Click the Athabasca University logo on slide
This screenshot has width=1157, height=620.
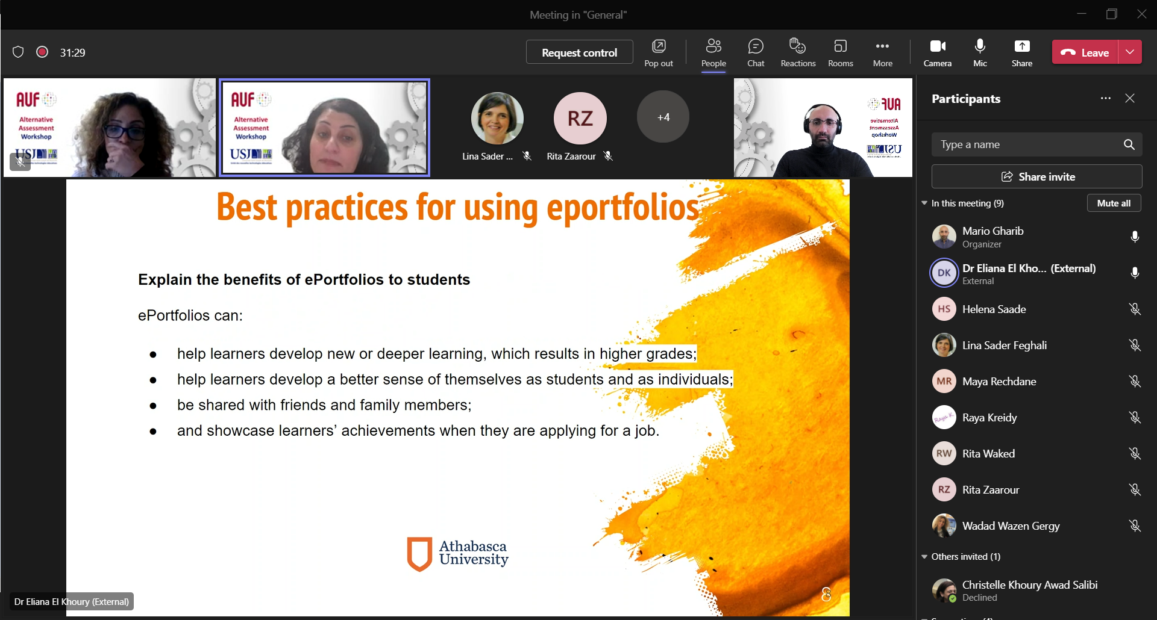pos(458,554)
